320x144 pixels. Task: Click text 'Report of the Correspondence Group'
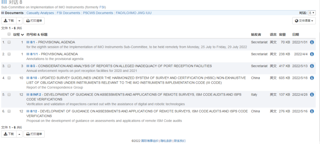coord(55,88)
